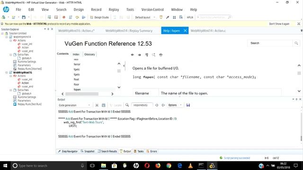The width and height of the screenshot is (303, 170).
Task: Collapse the help navigation pane arrow
Action: [124, 66]
